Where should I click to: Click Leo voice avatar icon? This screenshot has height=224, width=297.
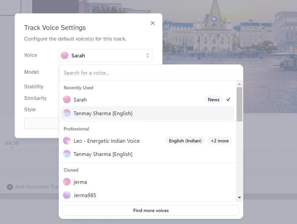pos(67,141)
